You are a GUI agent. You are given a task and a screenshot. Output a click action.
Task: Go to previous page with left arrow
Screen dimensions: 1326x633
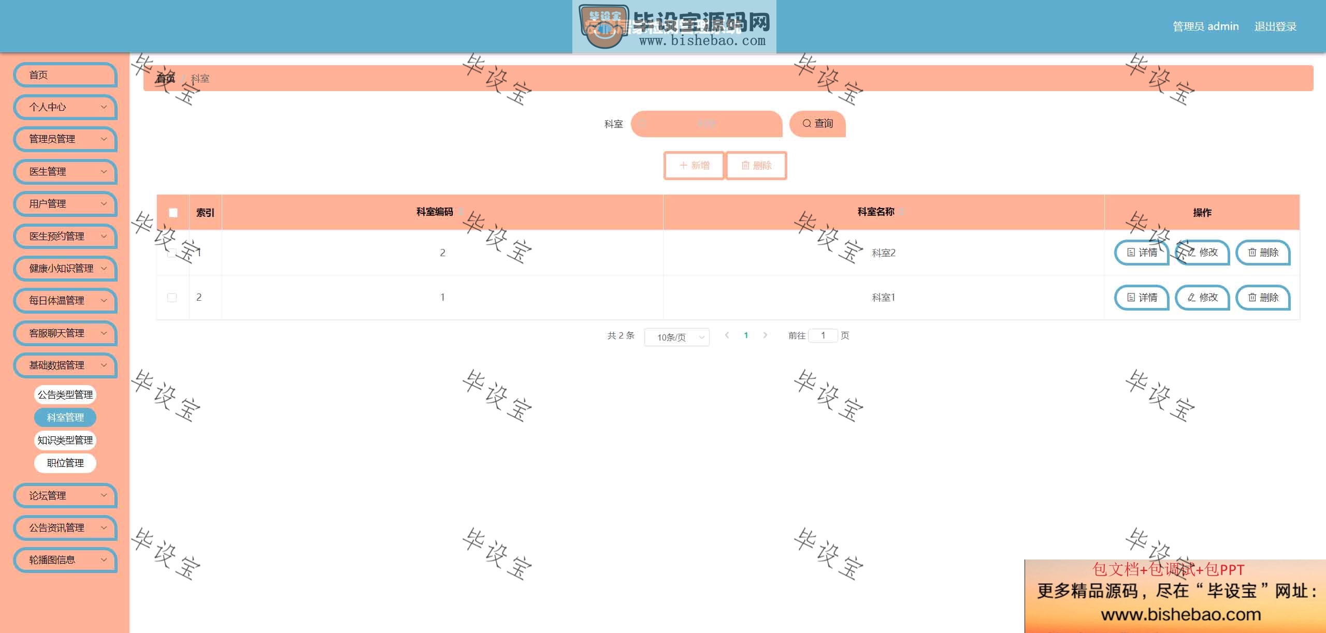(x=727, y=335)
